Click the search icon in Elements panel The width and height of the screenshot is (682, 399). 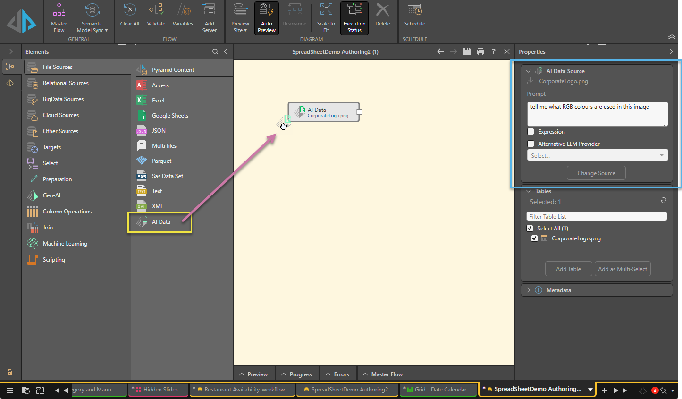215,51
